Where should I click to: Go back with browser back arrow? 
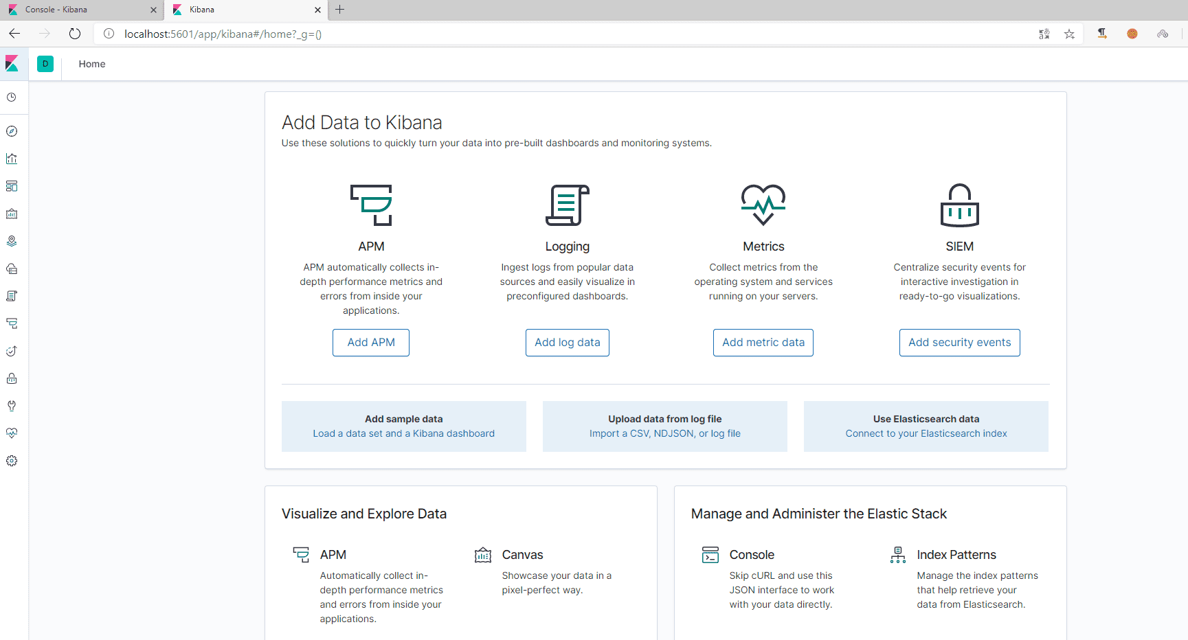(x=14, y=34)
